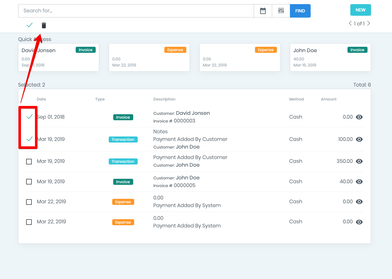
Task: Click the Type column header
Action: 100,99
